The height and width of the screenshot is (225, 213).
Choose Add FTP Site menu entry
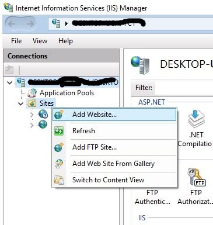coord(114,147)
